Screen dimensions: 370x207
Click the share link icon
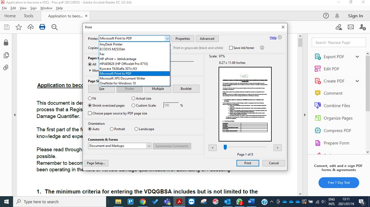click(x=339, y=27)
